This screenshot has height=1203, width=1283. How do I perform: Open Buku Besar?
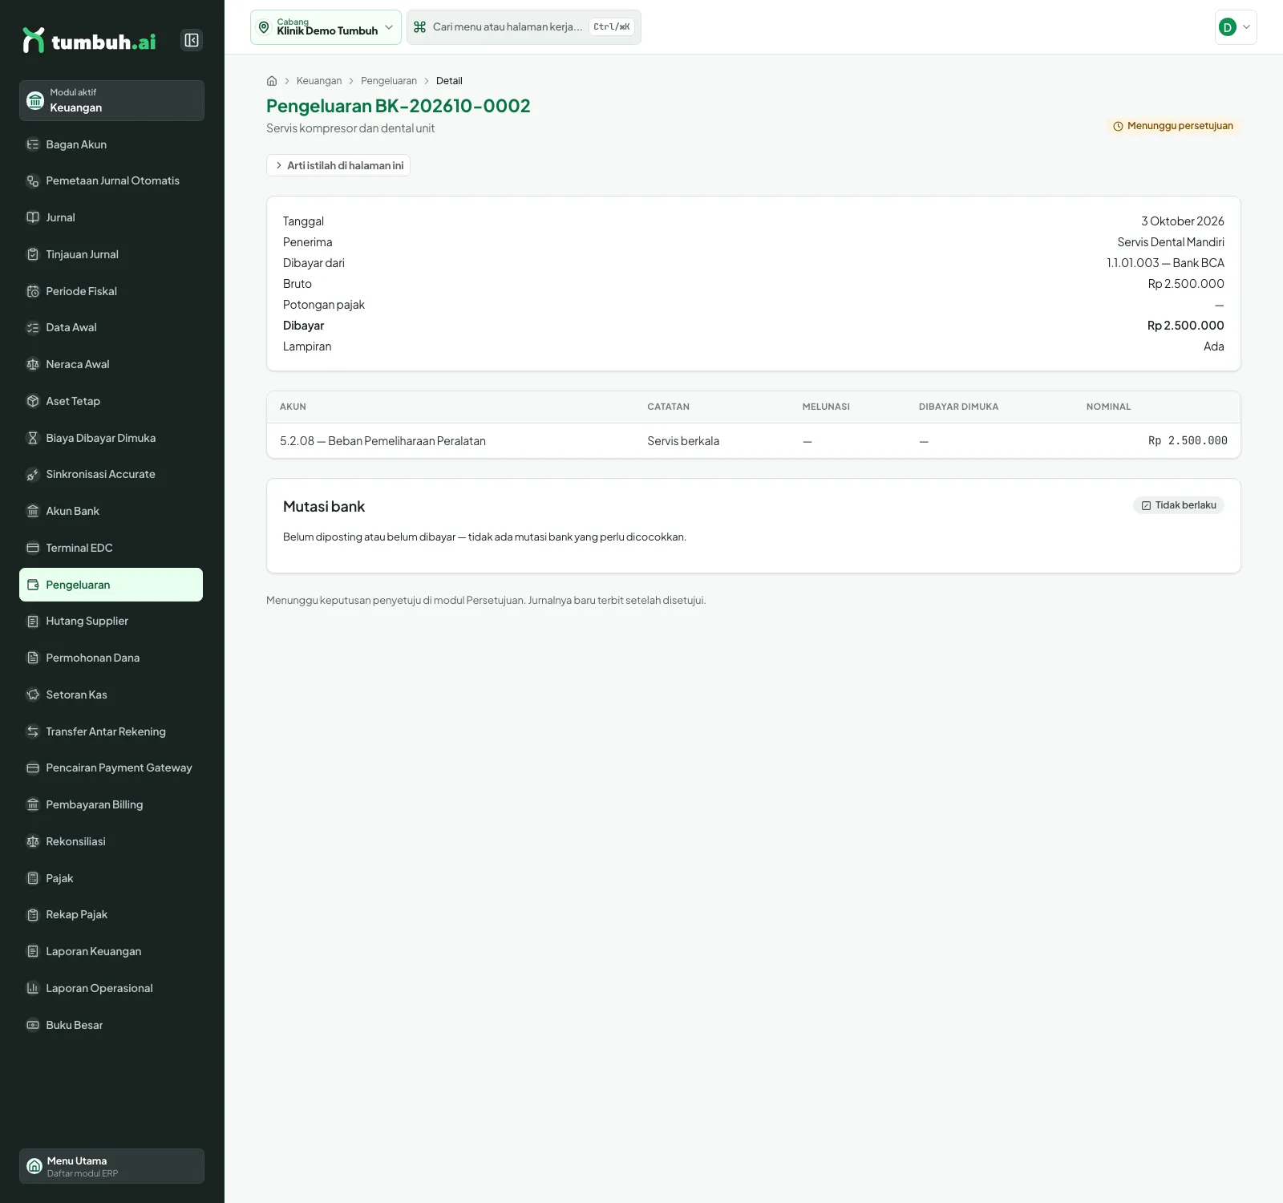point(111,1025)
